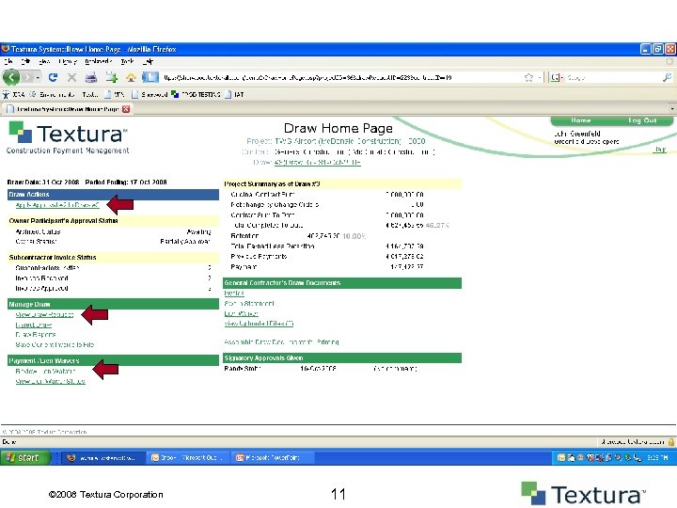677x508 pixels.
Task: Print the page with the printer icon
Action: pos(90,77)
